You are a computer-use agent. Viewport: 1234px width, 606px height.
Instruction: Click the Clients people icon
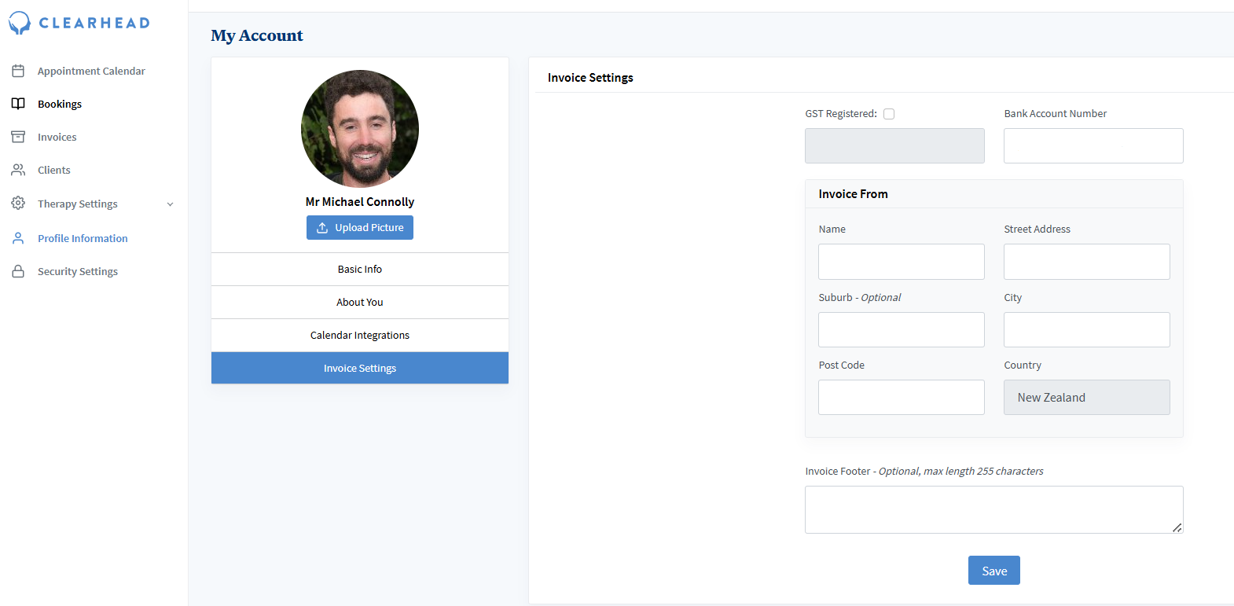point(18,170)
